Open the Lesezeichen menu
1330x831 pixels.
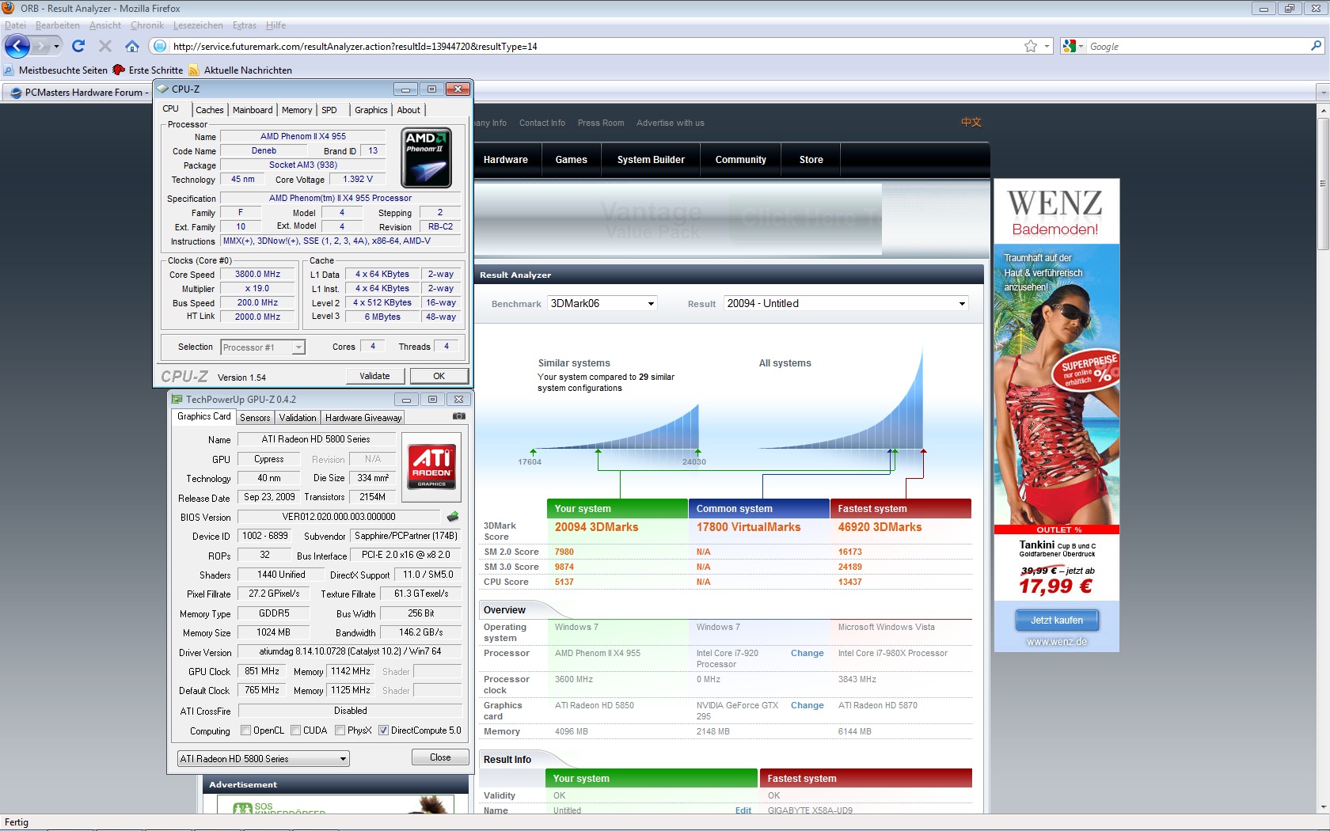pos(198,25)
